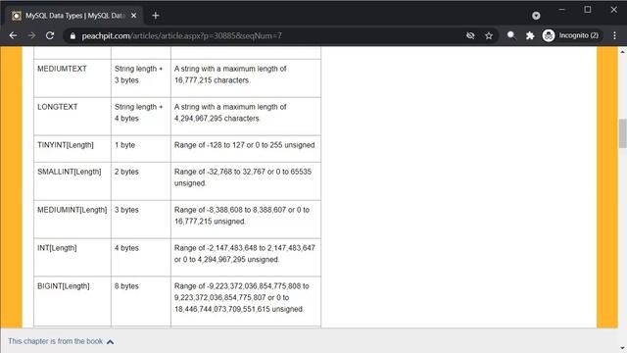Viewport: 627px width, 353px height.
Task: Click 'This chapter is from the book' link
Action: [x=55, y=341]
